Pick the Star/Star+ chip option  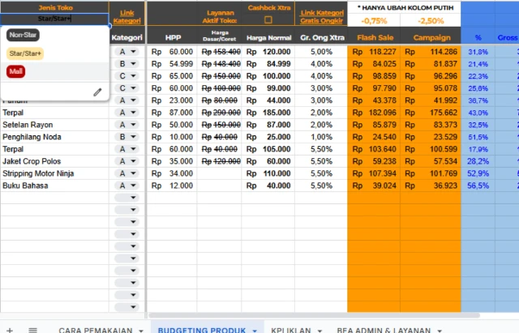pos(25,53)
